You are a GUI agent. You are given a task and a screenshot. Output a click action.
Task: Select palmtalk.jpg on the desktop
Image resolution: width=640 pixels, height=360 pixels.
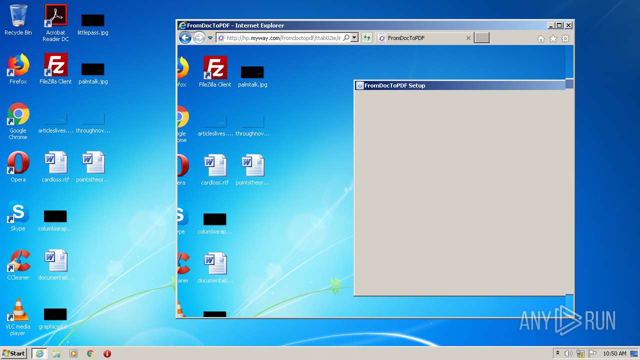click(93, 73)
